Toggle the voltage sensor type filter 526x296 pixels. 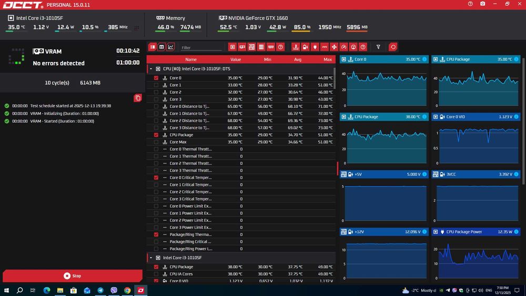[305, 47]
